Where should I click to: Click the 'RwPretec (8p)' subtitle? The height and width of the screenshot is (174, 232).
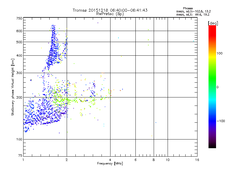coord(110,14)
